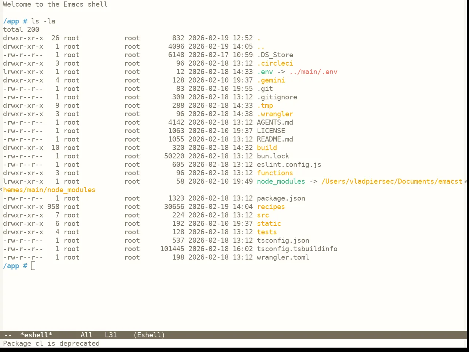
Task: Click the README.md file name
Action: point(275,139)
